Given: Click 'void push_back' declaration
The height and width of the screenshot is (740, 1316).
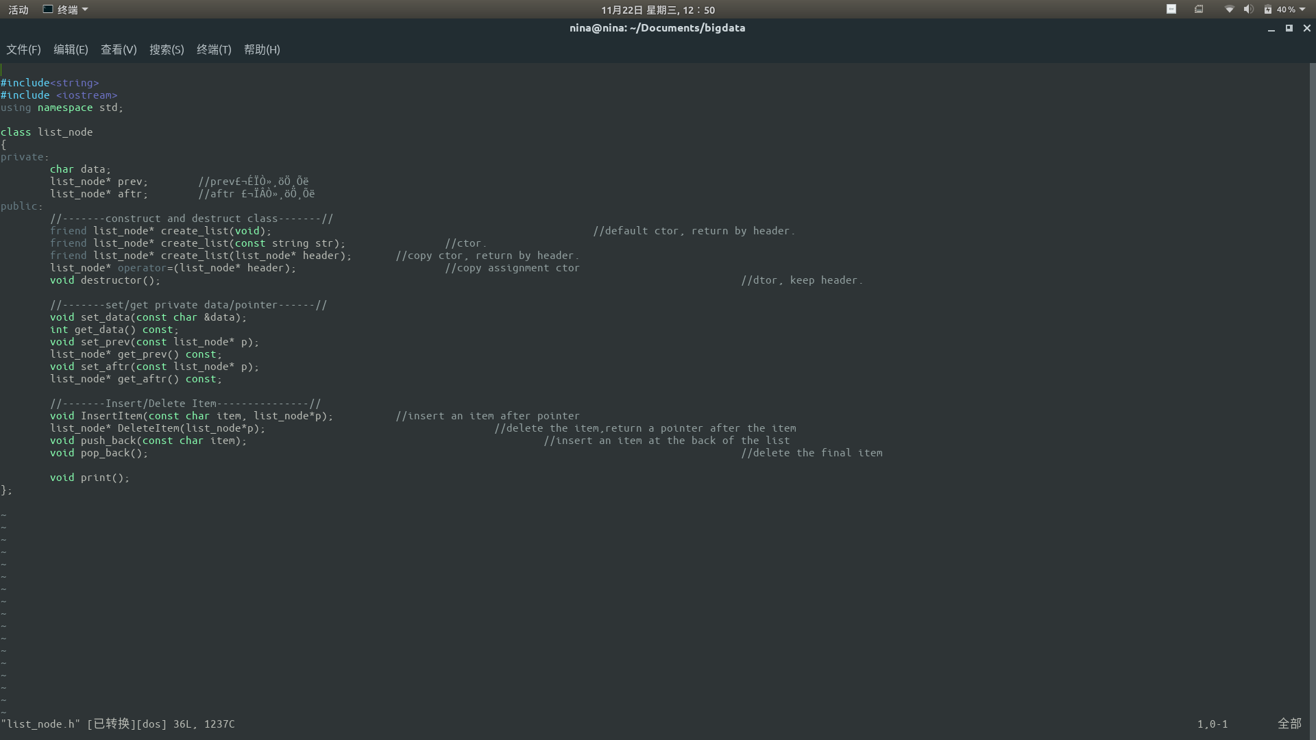Looking at the screenshot, I should point(148,441).
